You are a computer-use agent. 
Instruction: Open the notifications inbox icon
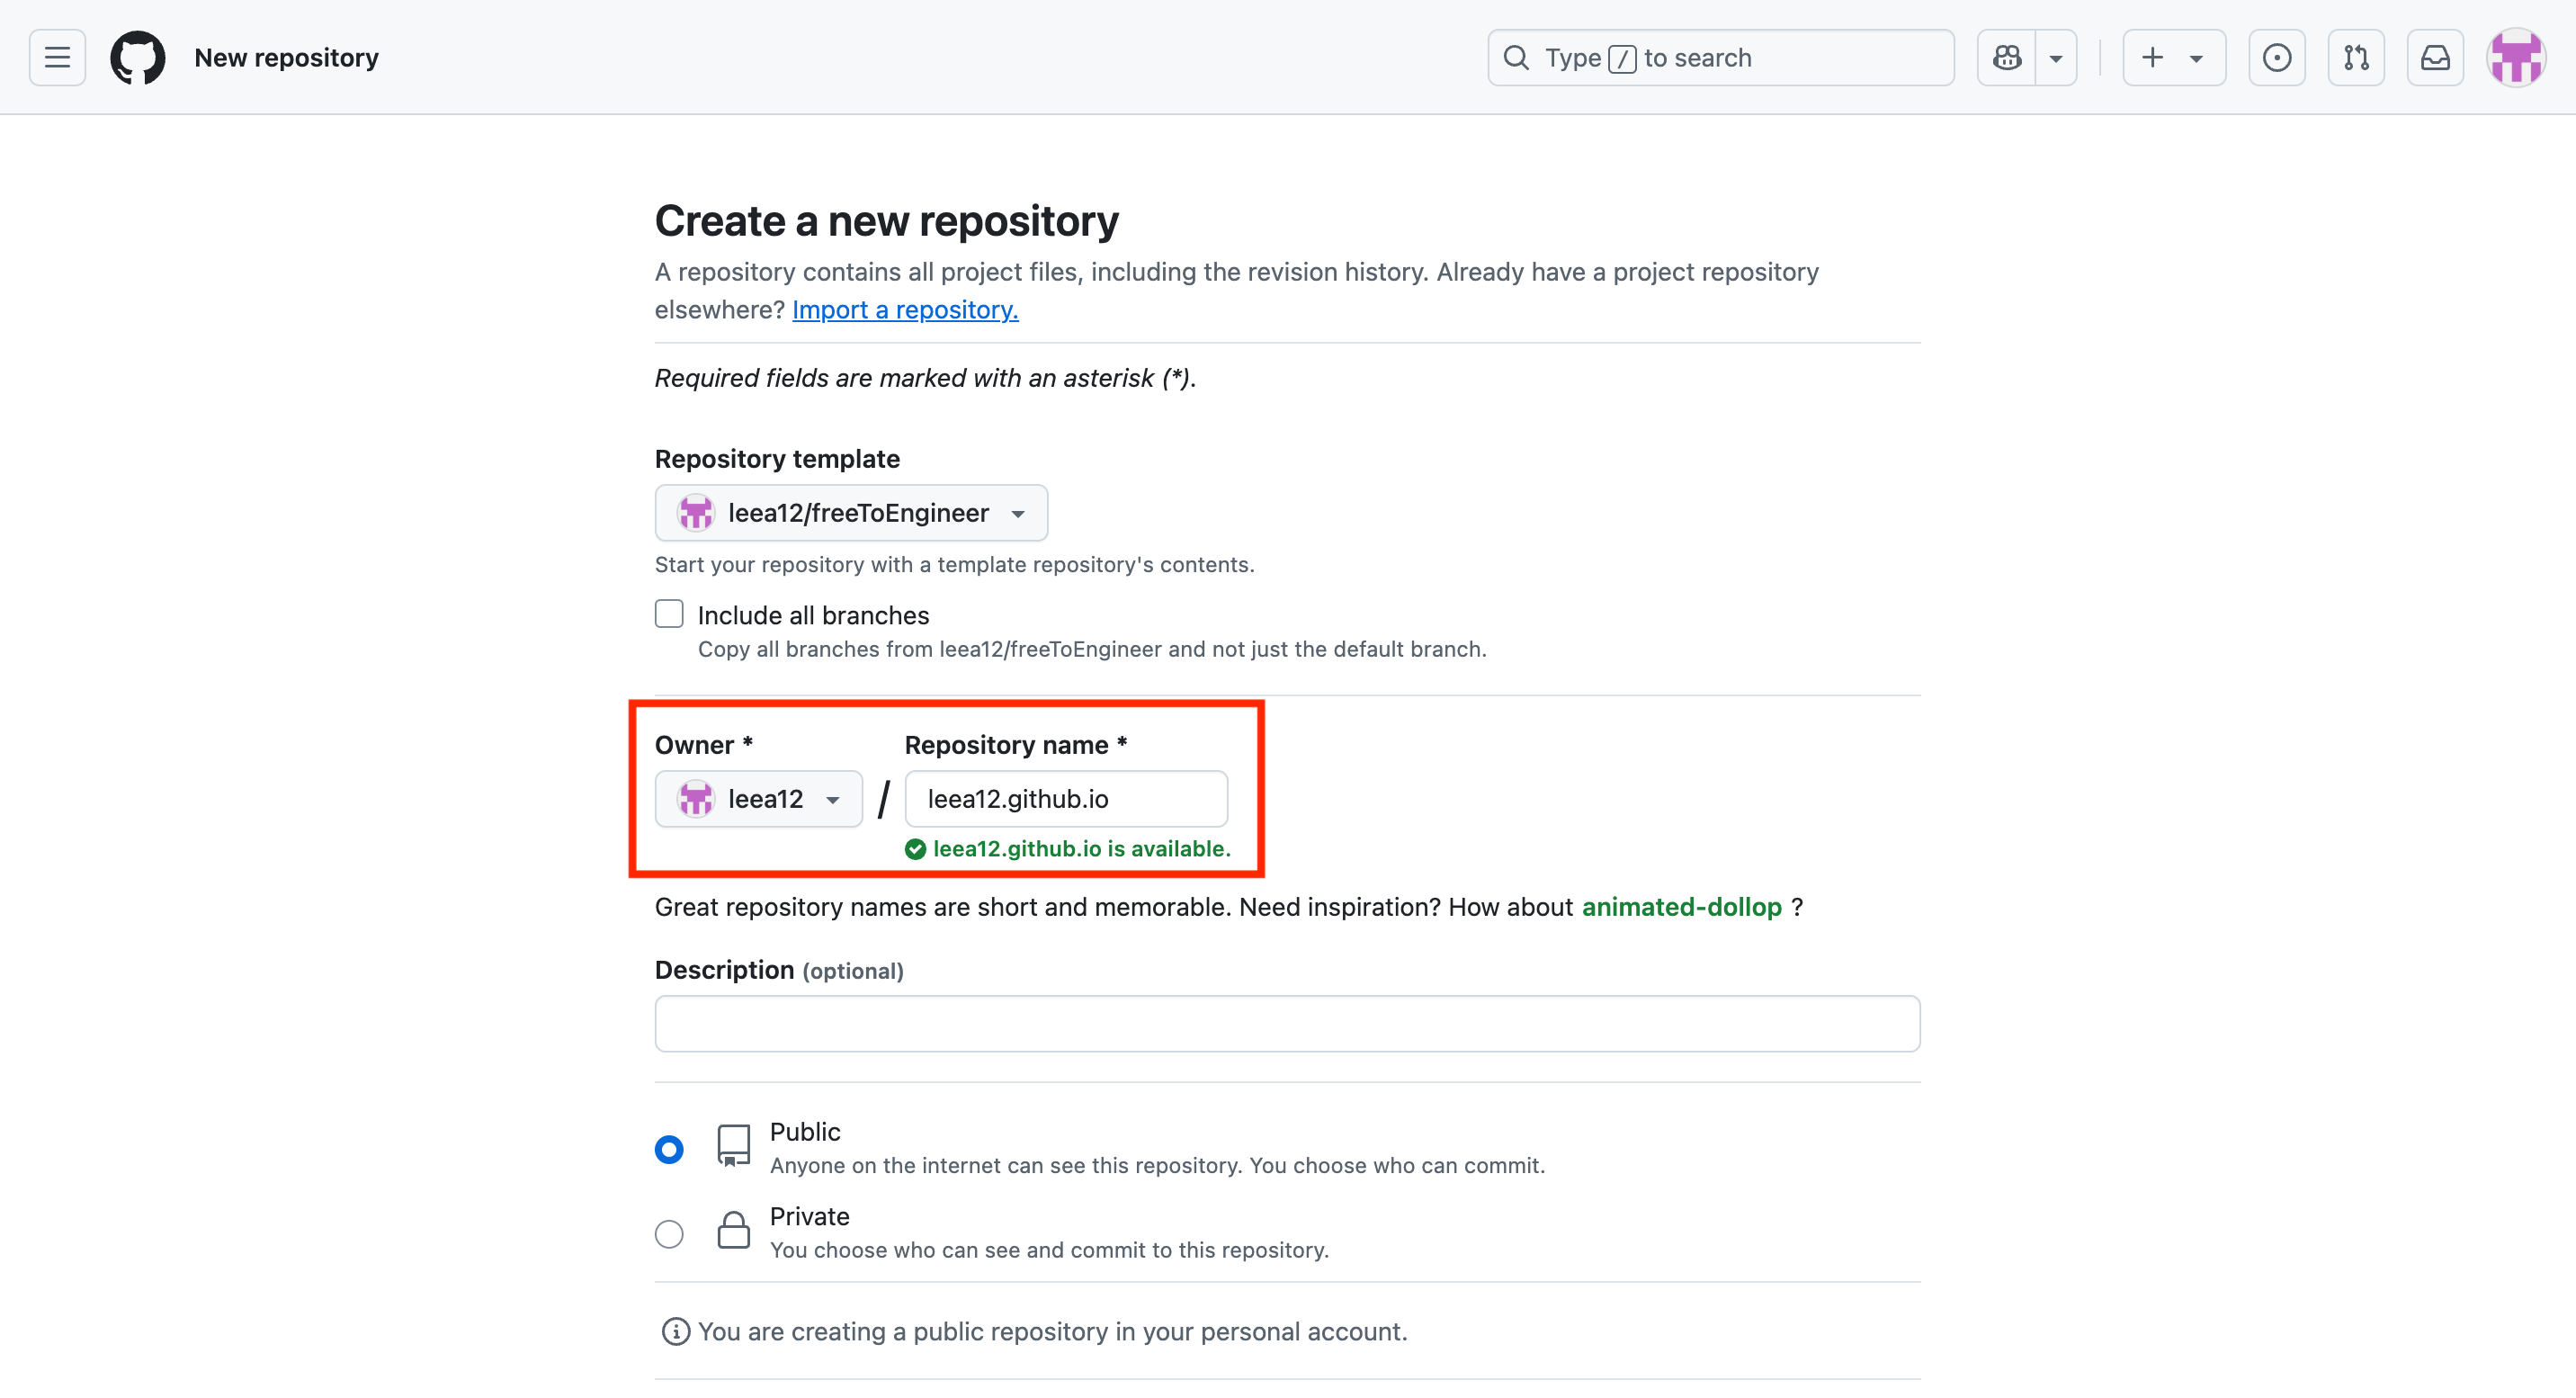(2434, 58)
